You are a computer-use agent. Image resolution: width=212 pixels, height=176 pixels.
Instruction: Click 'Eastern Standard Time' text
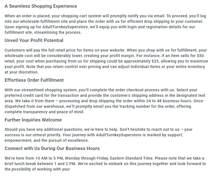coord(131,158)
